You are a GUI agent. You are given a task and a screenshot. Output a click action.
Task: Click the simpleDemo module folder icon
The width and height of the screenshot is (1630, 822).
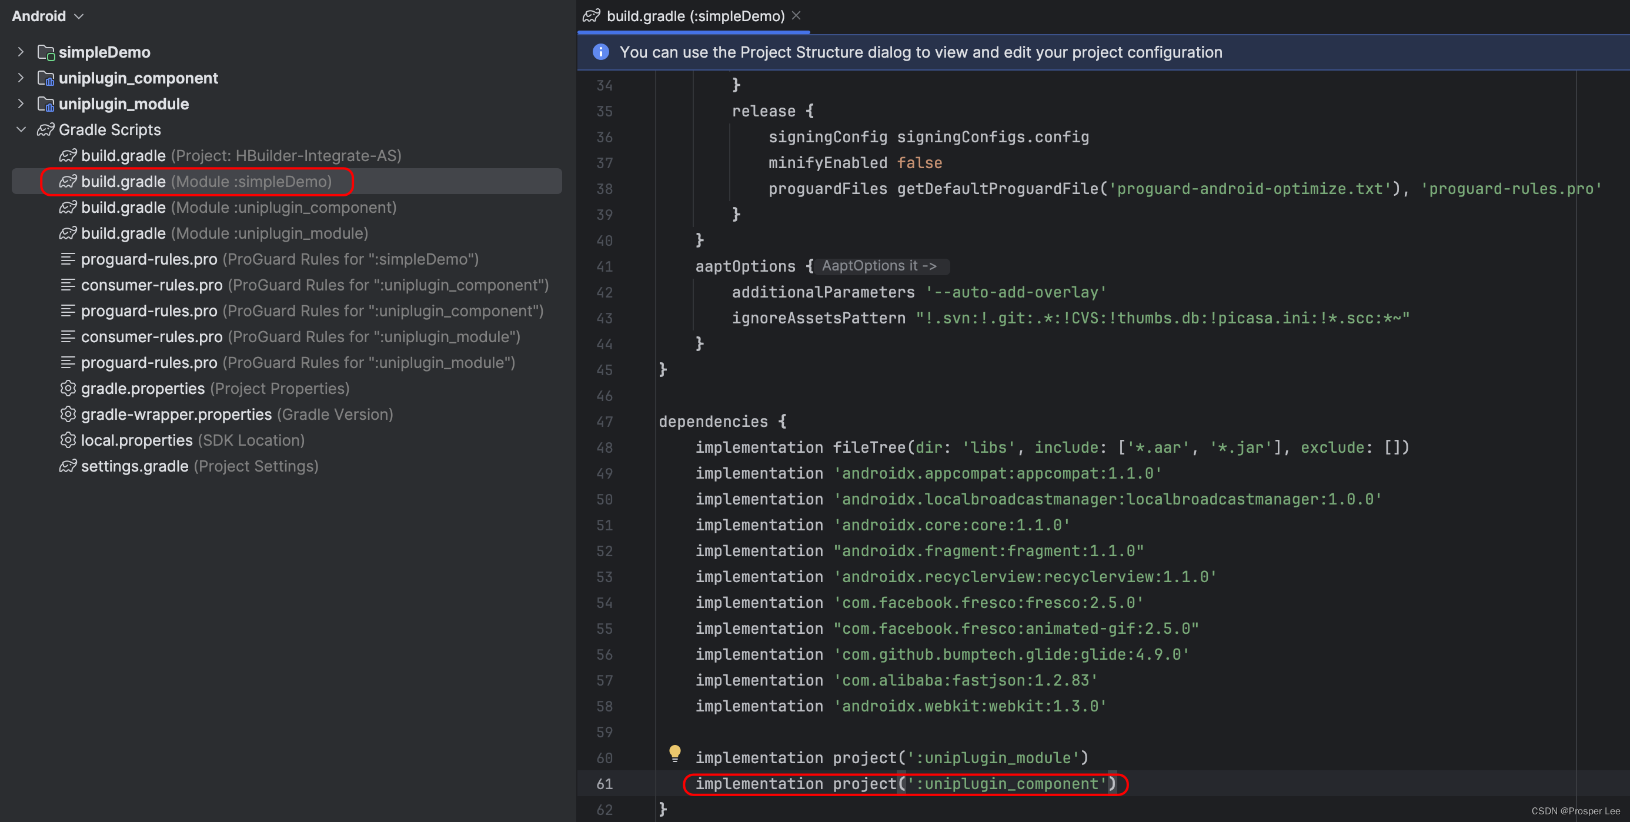point(45,52)
